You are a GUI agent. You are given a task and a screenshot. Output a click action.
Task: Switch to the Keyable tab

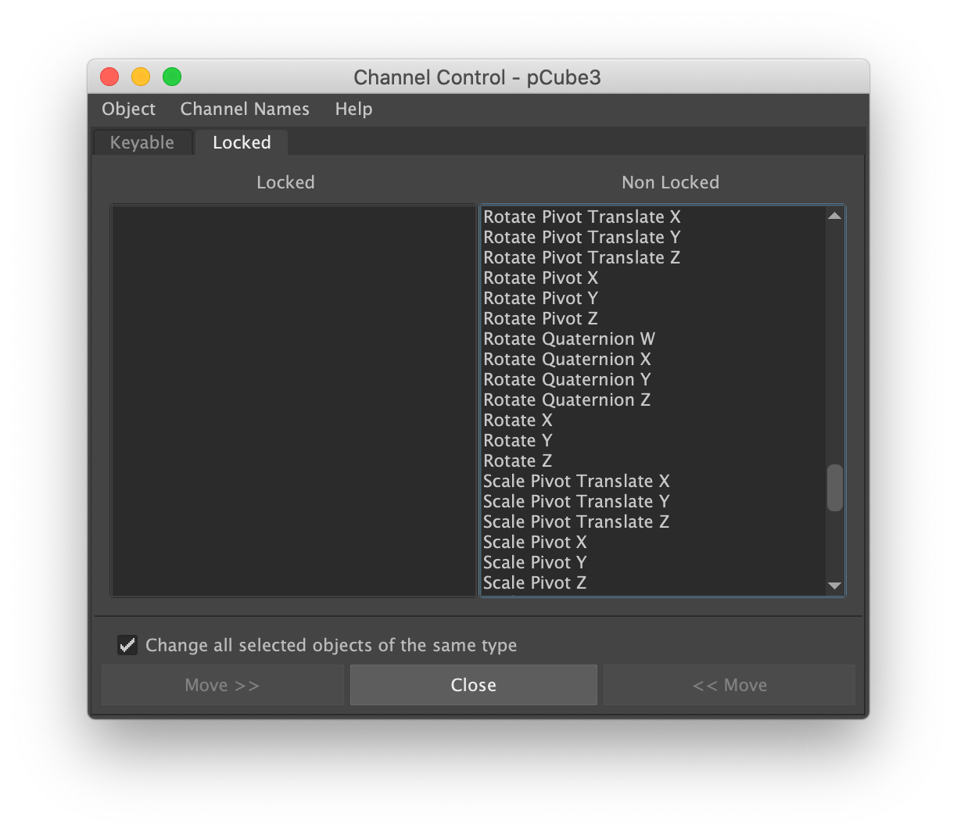coord(142,142)
